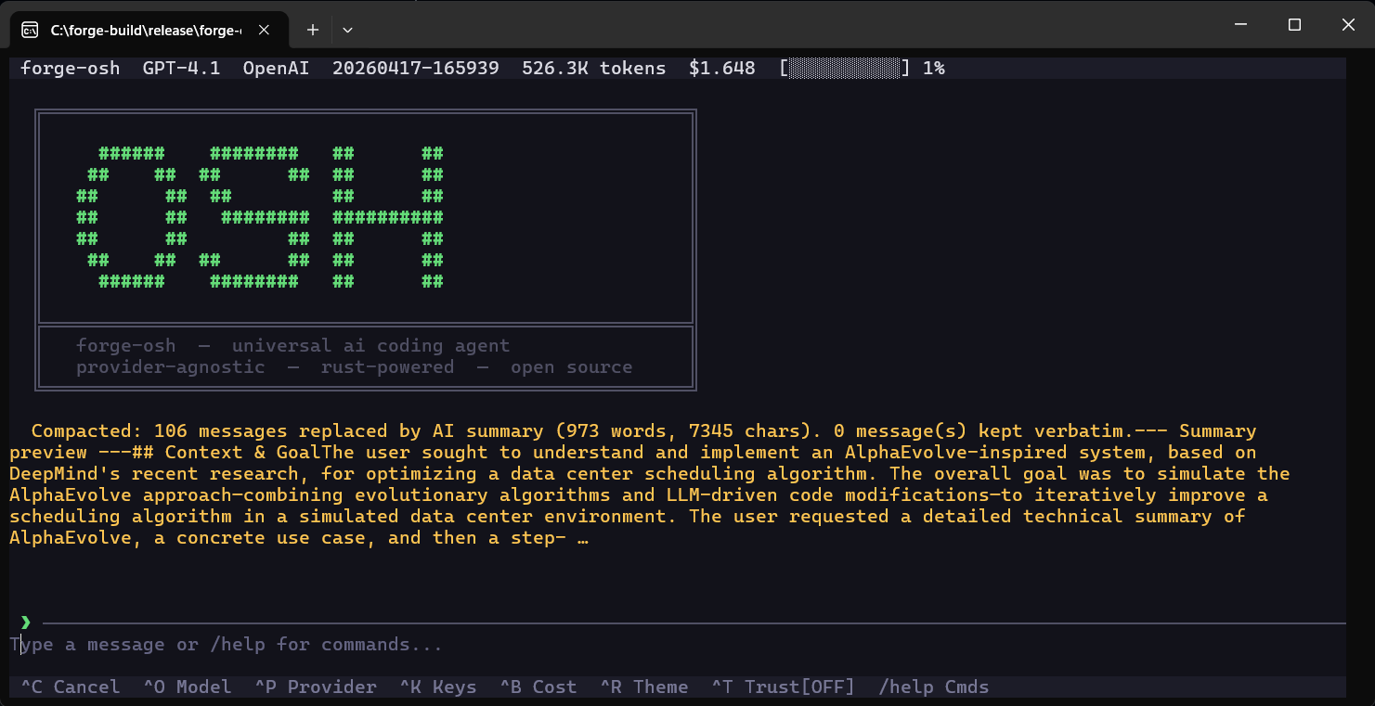Minimize the terminal window
The width and height of the screenshot is (1375, 706).
click(1239, 25)
